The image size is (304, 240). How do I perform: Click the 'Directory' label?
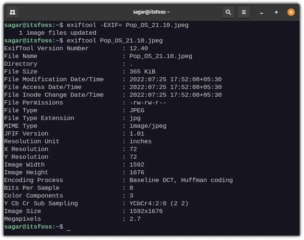click(21, 64)
